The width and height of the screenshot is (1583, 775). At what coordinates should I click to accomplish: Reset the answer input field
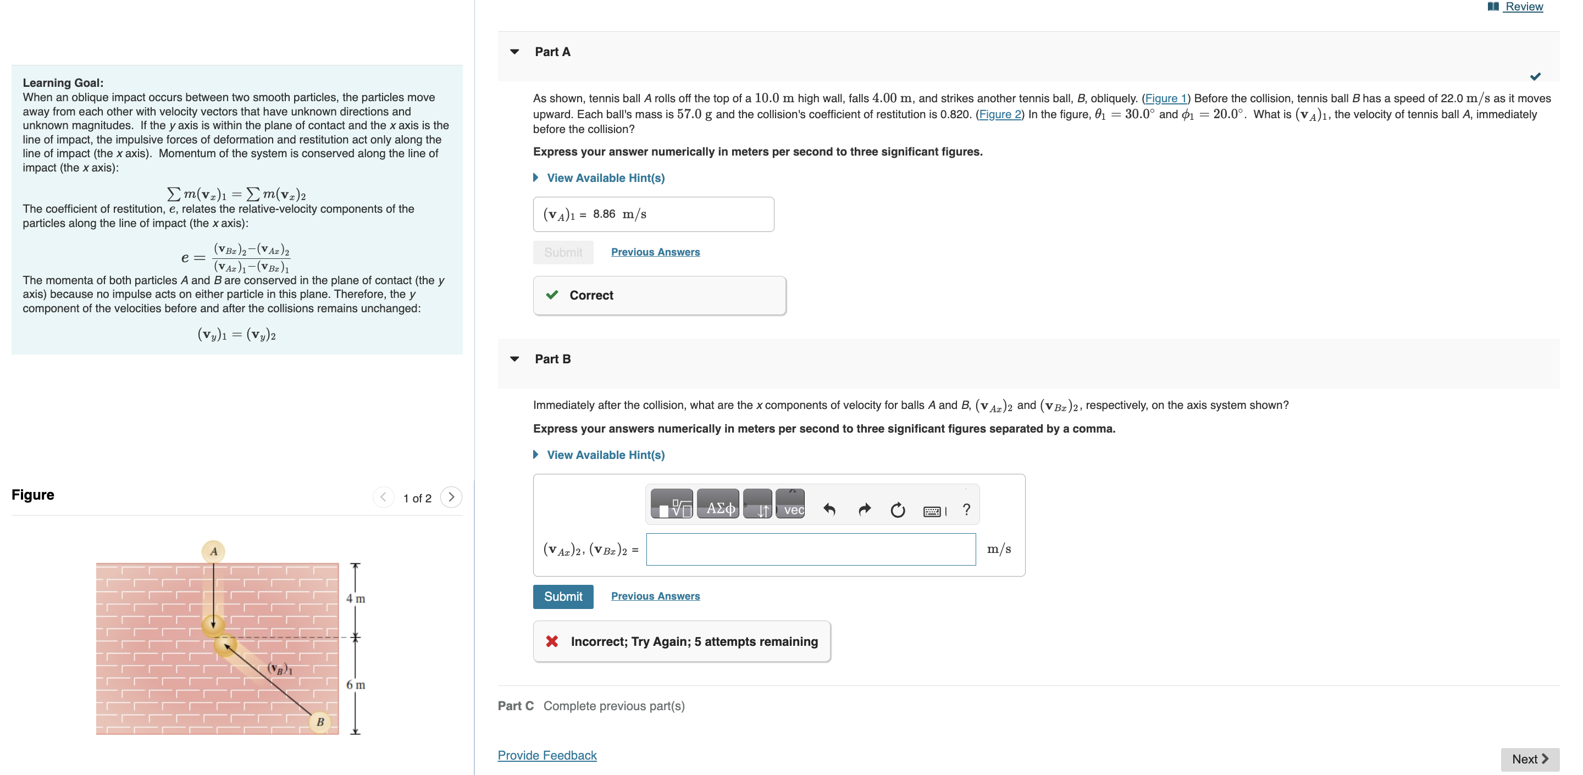(897, 508)
